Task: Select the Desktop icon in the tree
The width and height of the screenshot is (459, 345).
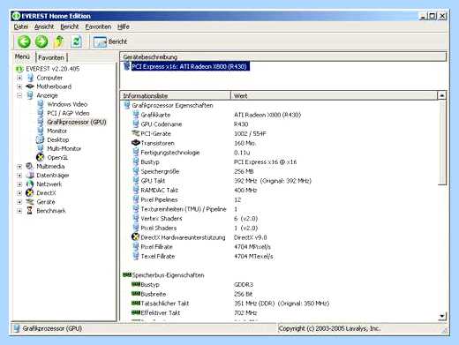Action: (41, 139)
